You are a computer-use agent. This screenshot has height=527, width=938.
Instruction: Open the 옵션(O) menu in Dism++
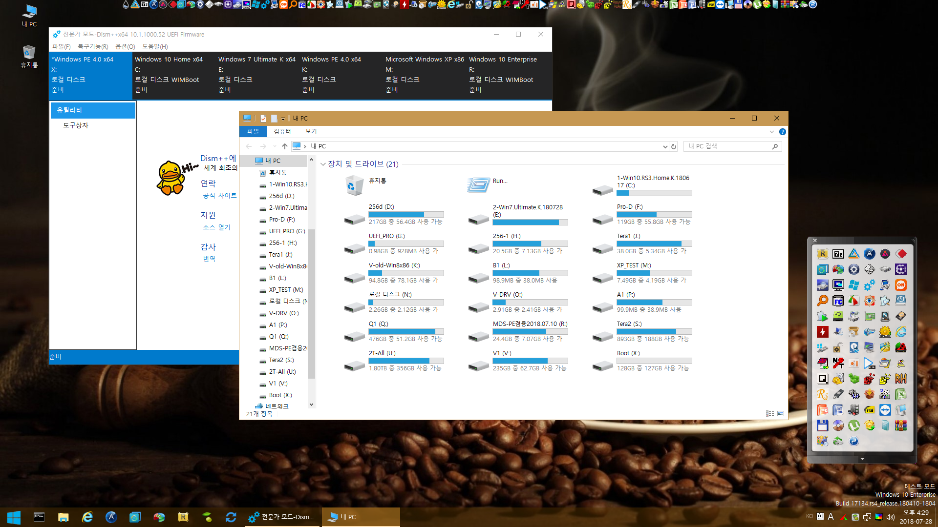125,47
